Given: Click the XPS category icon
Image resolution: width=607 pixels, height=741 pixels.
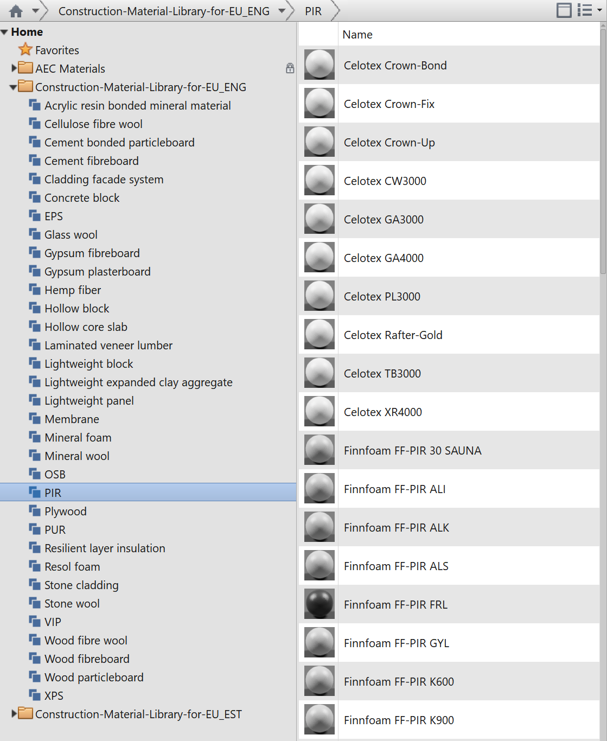Looking at the screenshot, I should (35, 695).
